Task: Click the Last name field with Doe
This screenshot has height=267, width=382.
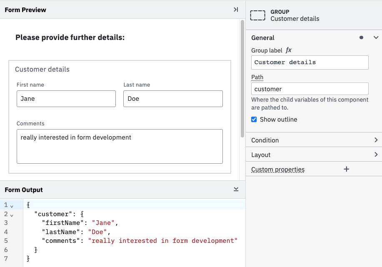Action: (173, 99)
